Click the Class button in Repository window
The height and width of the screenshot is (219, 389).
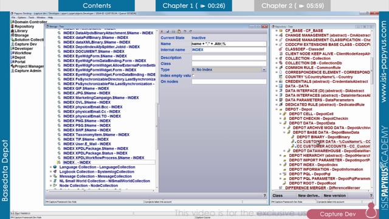click(x=277, y=196)
